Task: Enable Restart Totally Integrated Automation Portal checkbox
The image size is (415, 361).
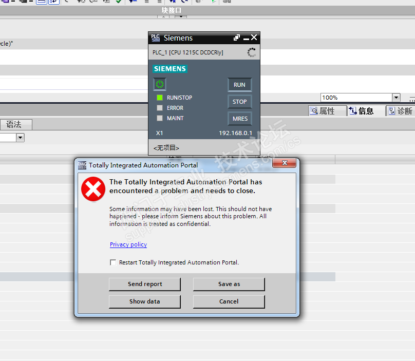Action: [113, 262]
